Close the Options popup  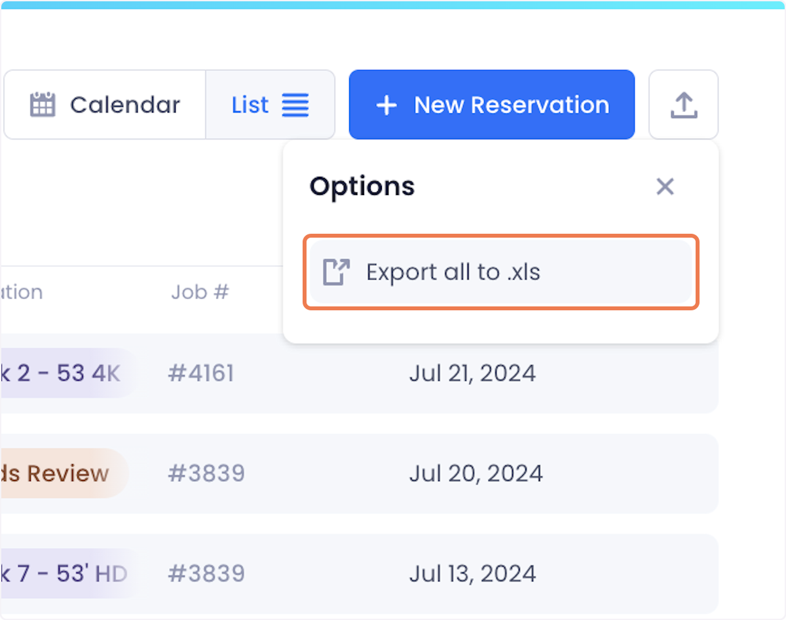click(x=665, y=187)
